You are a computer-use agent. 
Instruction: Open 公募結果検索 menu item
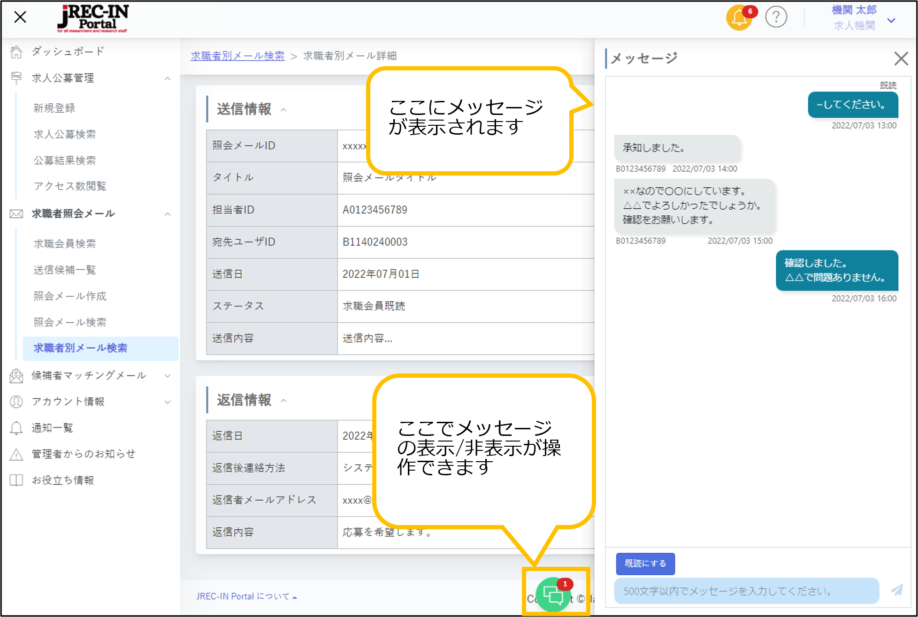click(65, 160)
